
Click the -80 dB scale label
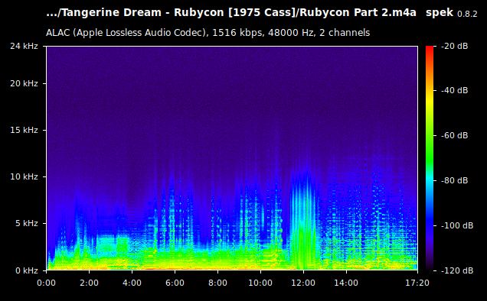[454, 180]
